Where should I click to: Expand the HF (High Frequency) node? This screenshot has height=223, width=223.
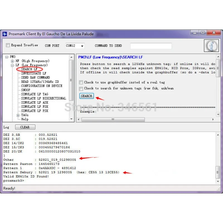(12, 61)
